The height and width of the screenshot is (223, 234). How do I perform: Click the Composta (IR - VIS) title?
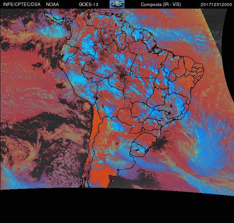(161, 5)
